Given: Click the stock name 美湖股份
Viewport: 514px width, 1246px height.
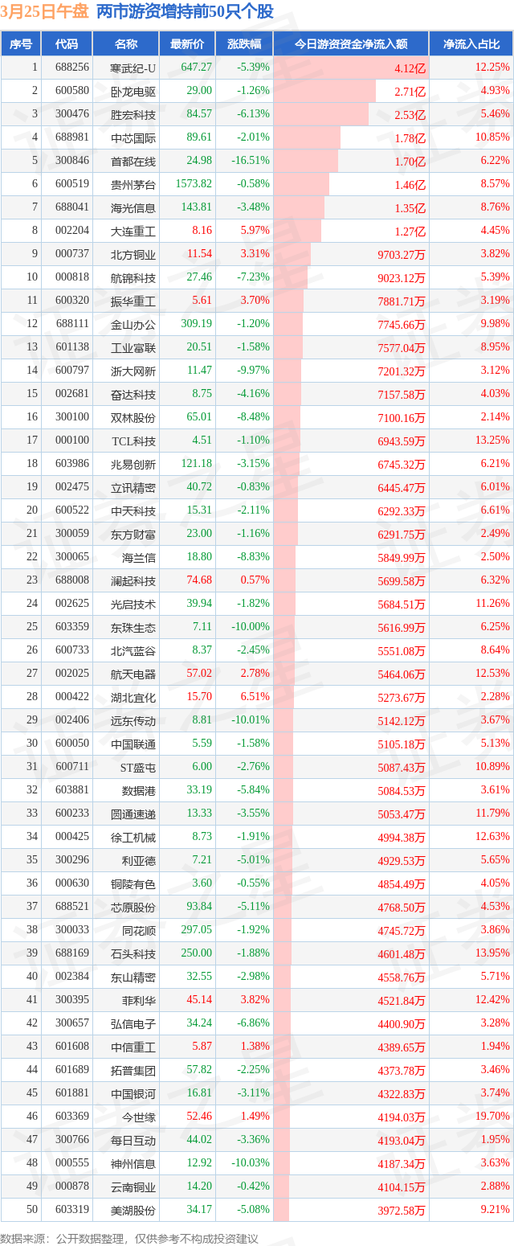Looking at the screenshot, I should [133, 1210].
